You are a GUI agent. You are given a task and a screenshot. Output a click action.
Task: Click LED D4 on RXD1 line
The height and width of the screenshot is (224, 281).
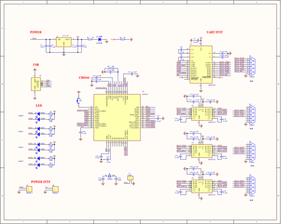coord(39,128)
